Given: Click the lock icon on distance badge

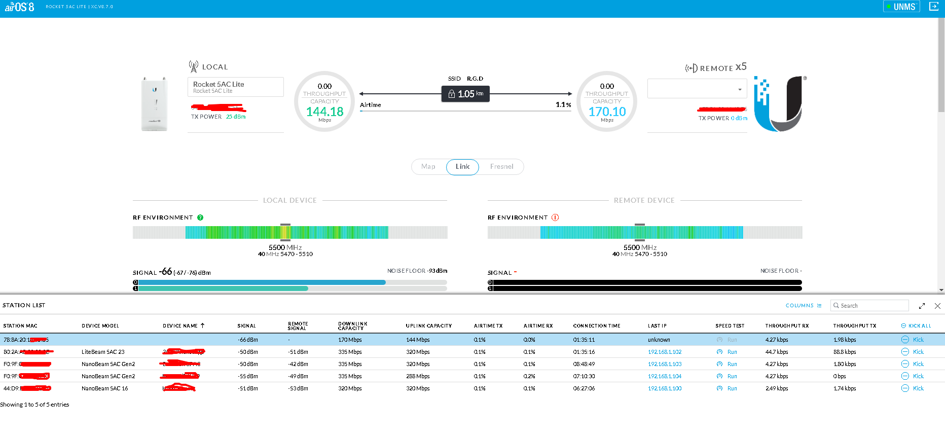Looking at the screenshot, I should pos(451,94).
